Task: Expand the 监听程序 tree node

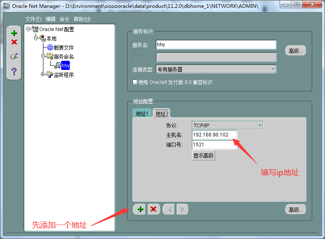Action: click(x=43, y=74)
